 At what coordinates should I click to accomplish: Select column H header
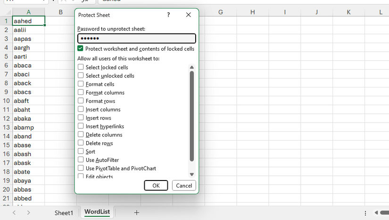click(253, 12)
